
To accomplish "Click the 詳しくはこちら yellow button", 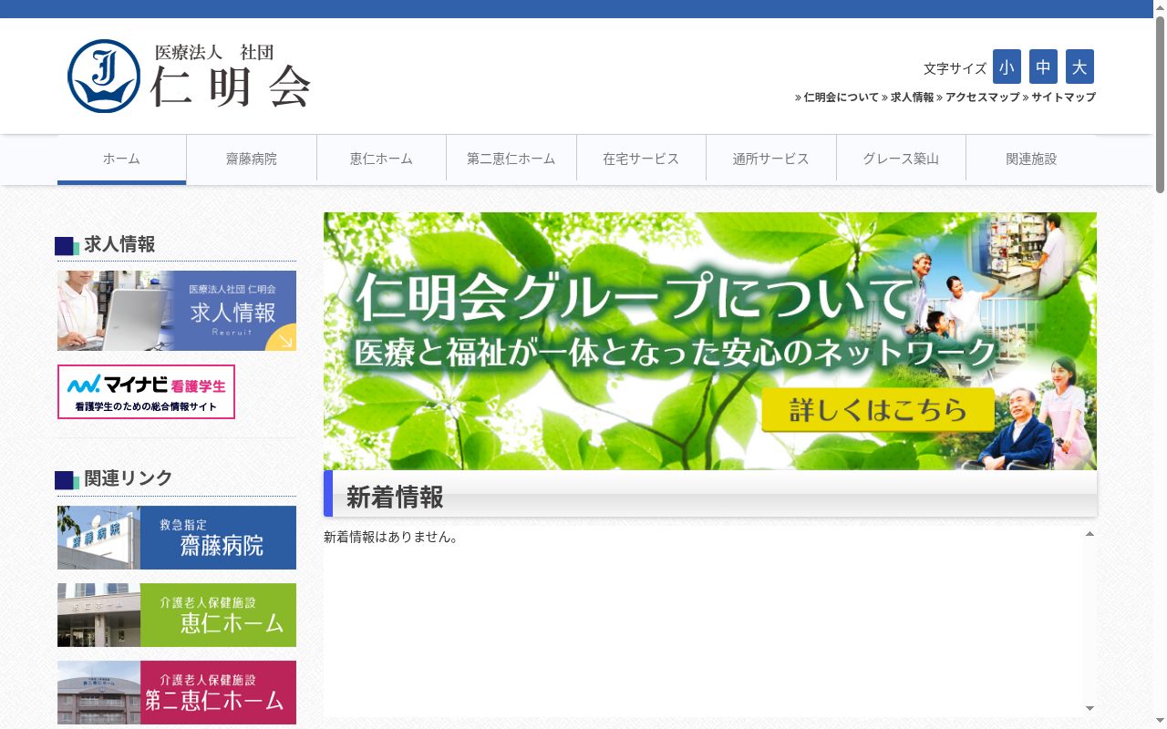I will 878,410.
